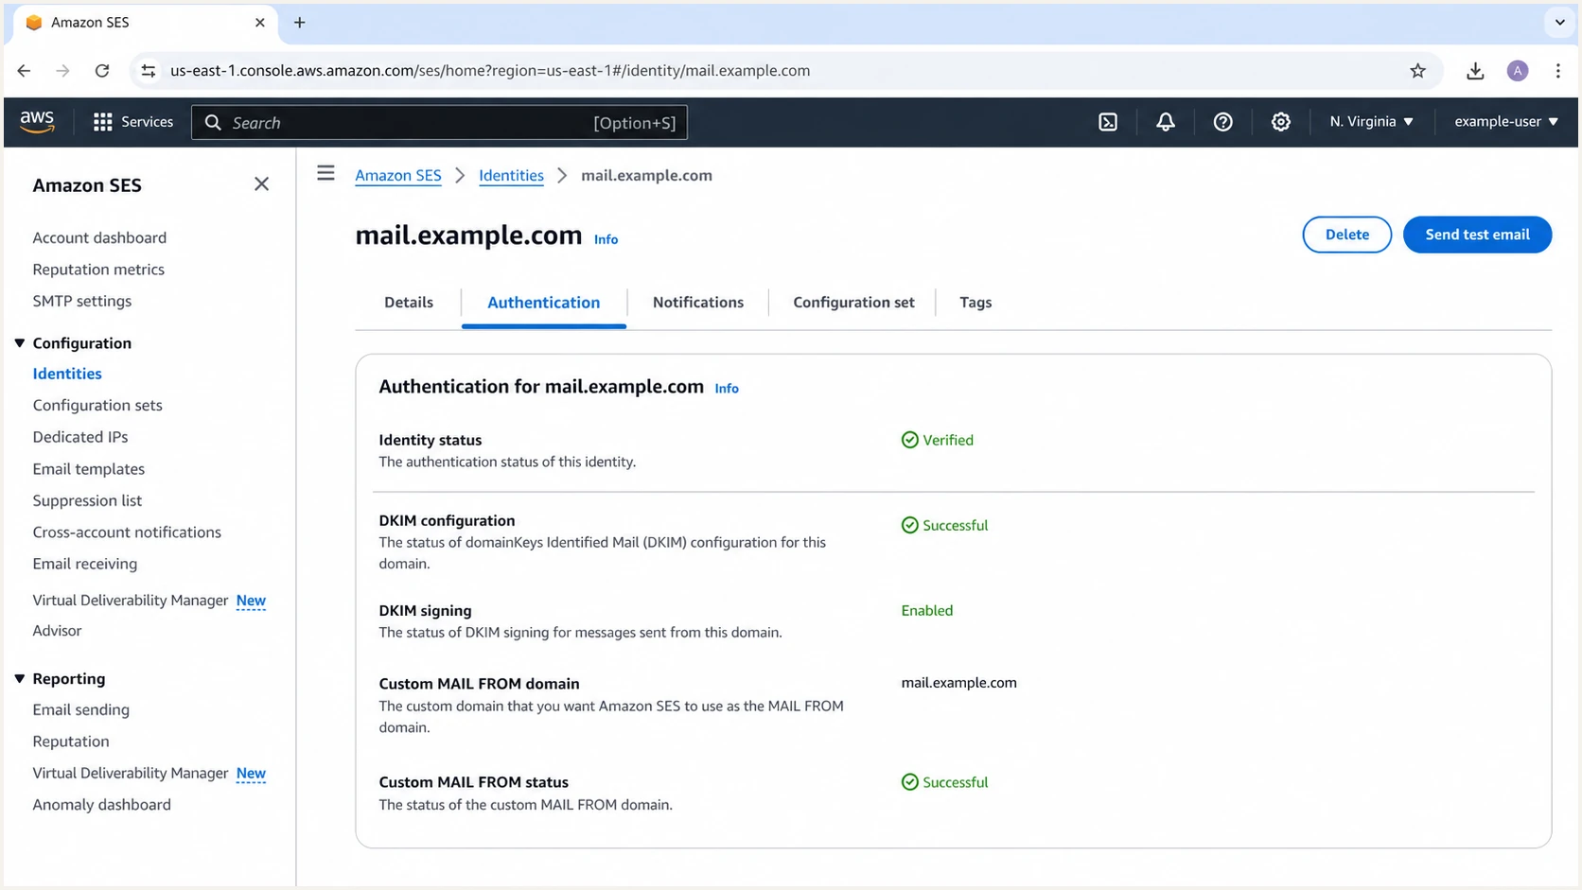Bookmark this page with the star icon
The image size is (1582, 890).
[x=1417, y=71]
